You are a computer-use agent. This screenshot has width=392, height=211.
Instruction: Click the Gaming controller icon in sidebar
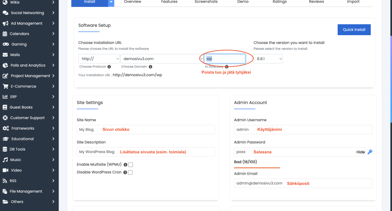coord(6,44)
